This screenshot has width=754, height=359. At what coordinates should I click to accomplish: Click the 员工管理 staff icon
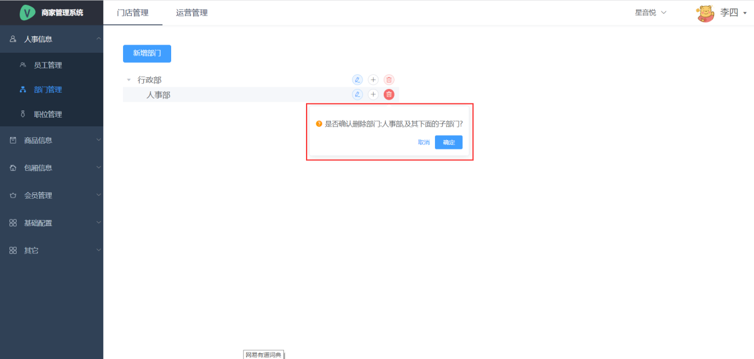coord(23,65)
